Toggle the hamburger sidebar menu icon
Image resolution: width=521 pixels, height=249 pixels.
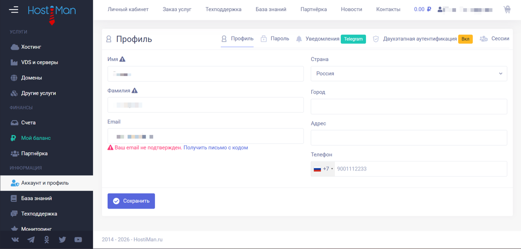click(x=14, y=10)
